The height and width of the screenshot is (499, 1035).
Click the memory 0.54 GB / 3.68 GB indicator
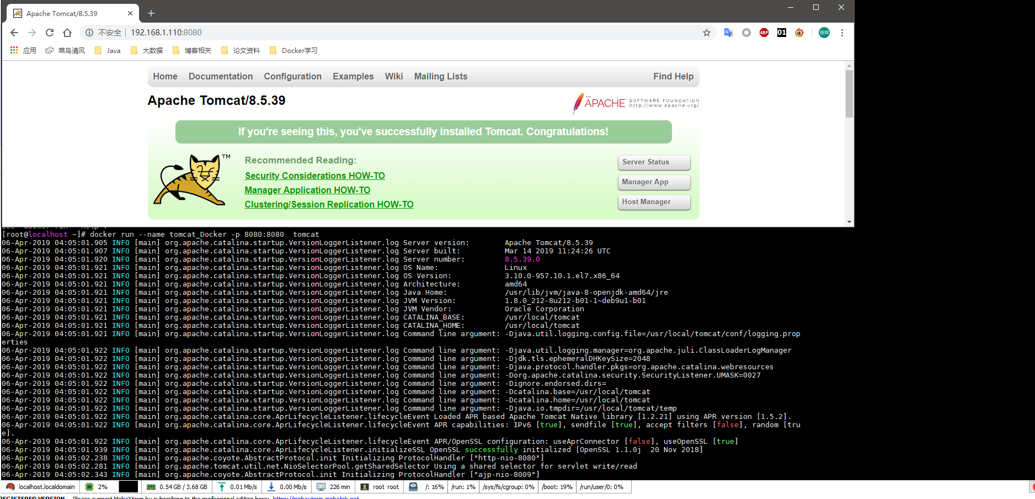click(178, 487)
